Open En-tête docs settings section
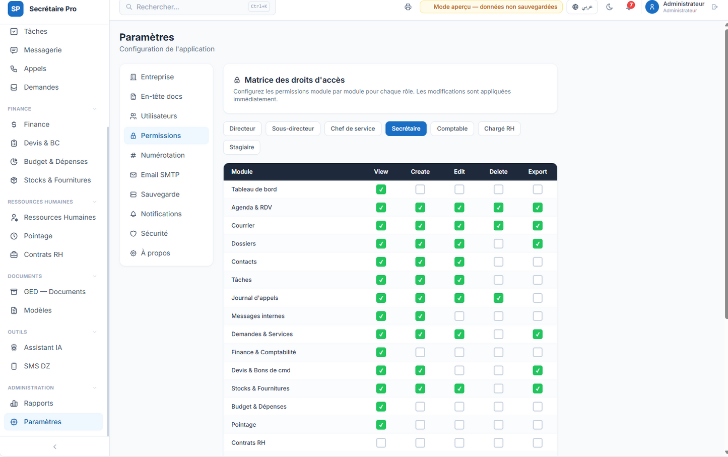This screenshot has width=728, height=457. [166, 97]
